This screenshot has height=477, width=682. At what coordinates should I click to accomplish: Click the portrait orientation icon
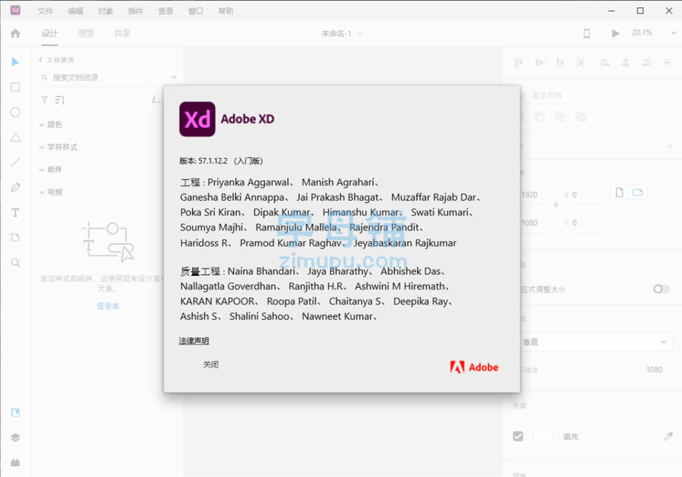pyautogui.click(x=619, y=192)
